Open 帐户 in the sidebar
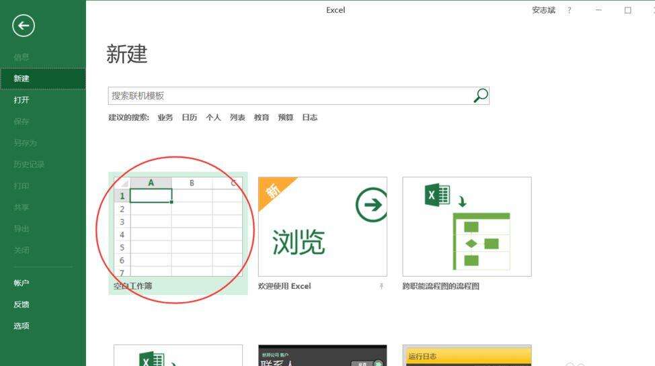Screen dimensions: 655x366 pyautogui.click(x=22, y=283)
